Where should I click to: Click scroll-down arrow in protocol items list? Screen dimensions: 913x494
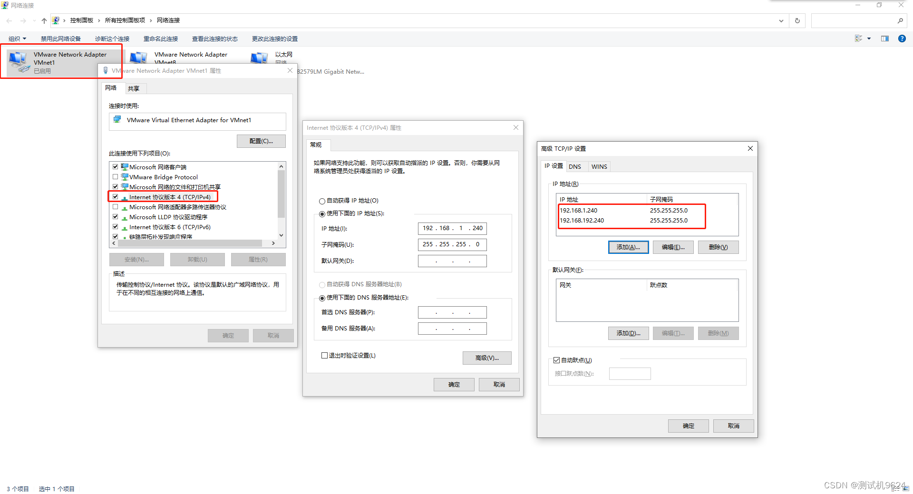(x=281, y=235)
